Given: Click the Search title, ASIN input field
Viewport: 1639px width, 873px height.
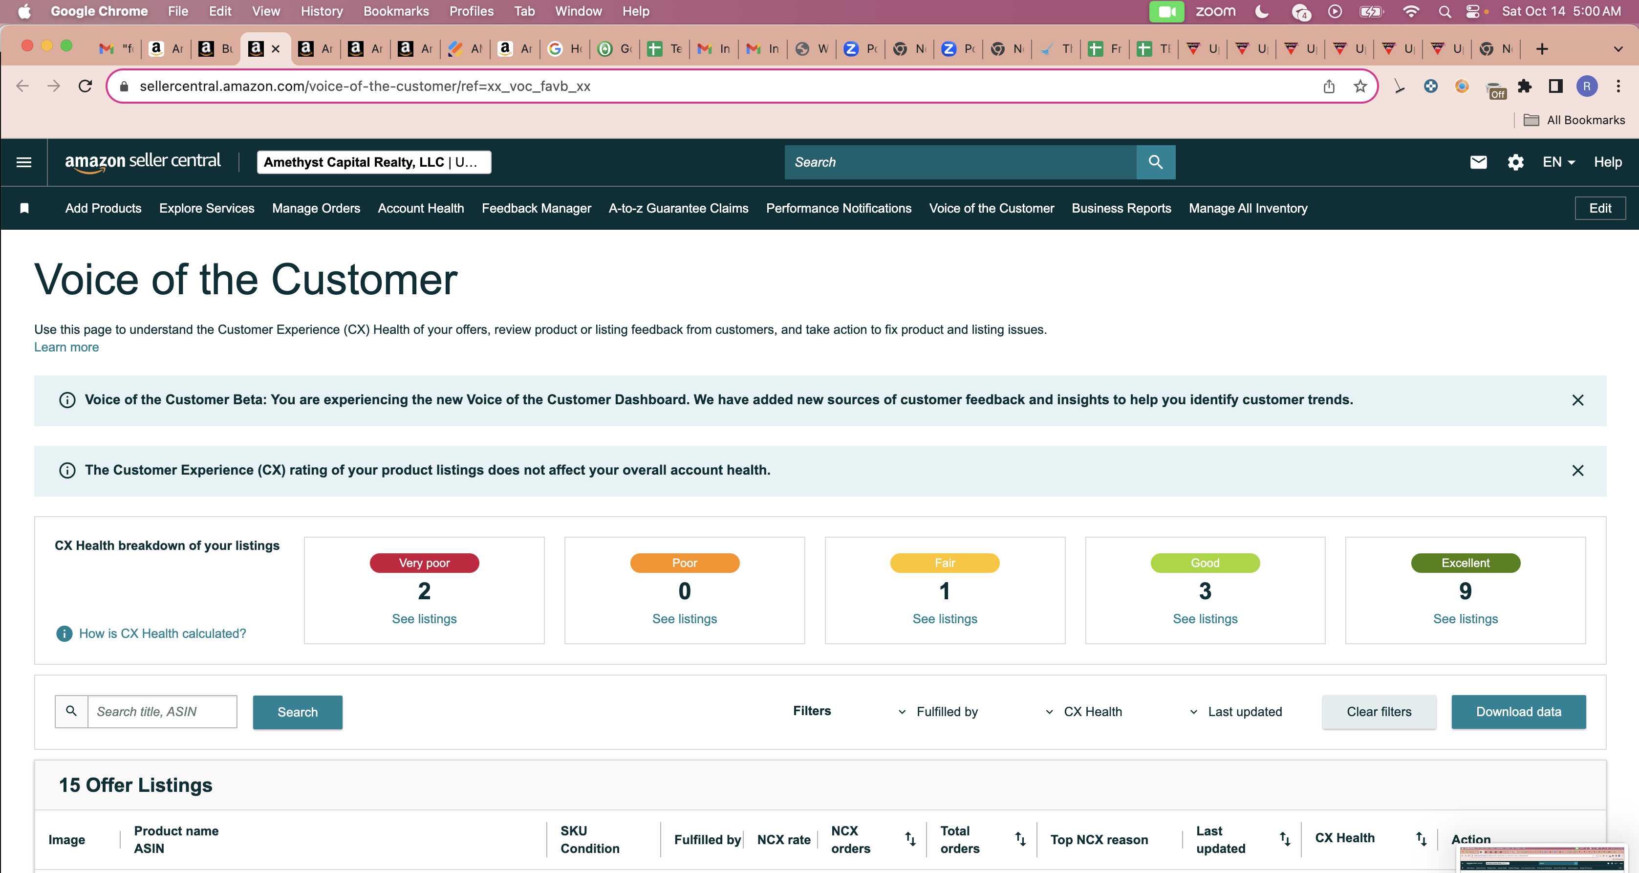Looking at the screenshot, I should [x=162, y=712].
